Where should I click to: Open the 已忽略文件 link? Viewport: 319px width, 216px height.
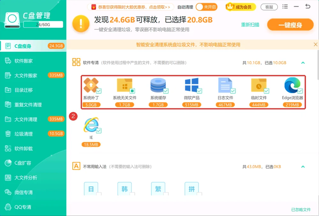pyautogui.click(x=301, y=210)
